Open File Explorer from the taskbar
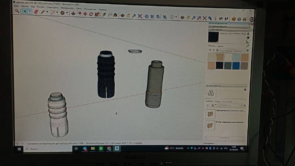Viewport: 295px width, 166px height. [x=93, y=149]
